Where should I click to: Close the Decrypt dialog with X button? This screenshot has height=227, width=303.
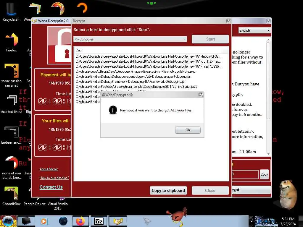pyautogui.click(x=228, y=21)
